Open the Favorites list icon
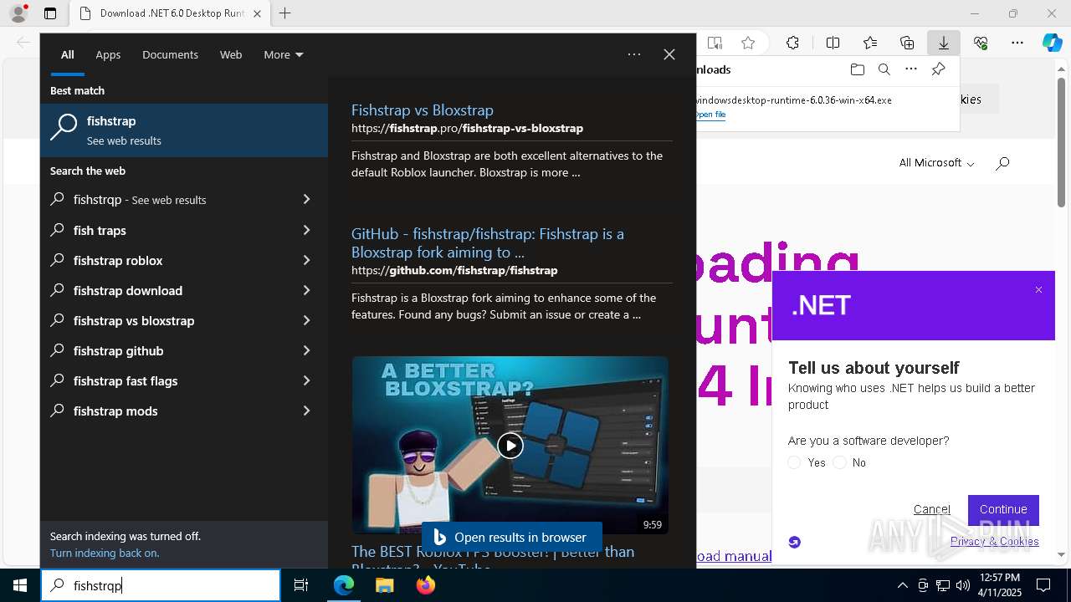 click(x=870, y=43)
